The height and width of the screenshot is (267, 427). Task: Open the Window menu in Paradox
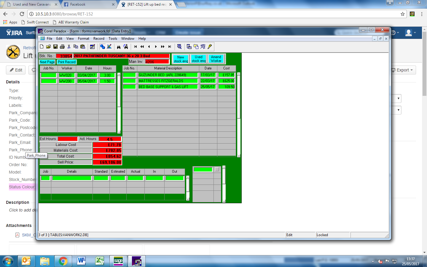[128, 39]
